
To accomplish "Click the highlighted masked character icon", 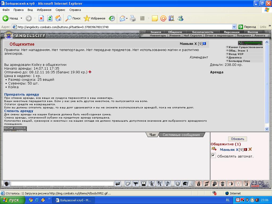I will click(215, 184).
